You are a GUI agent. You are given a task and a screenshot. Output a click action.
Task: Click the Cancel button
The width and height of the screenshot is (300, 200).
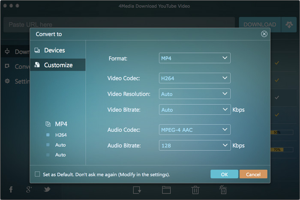[x=253, y=174]
